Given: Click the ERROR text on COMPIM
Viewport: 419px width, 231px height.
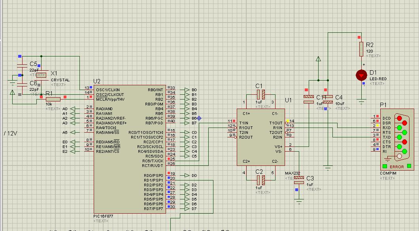Looking at the screenshot, I should (397, 167).
